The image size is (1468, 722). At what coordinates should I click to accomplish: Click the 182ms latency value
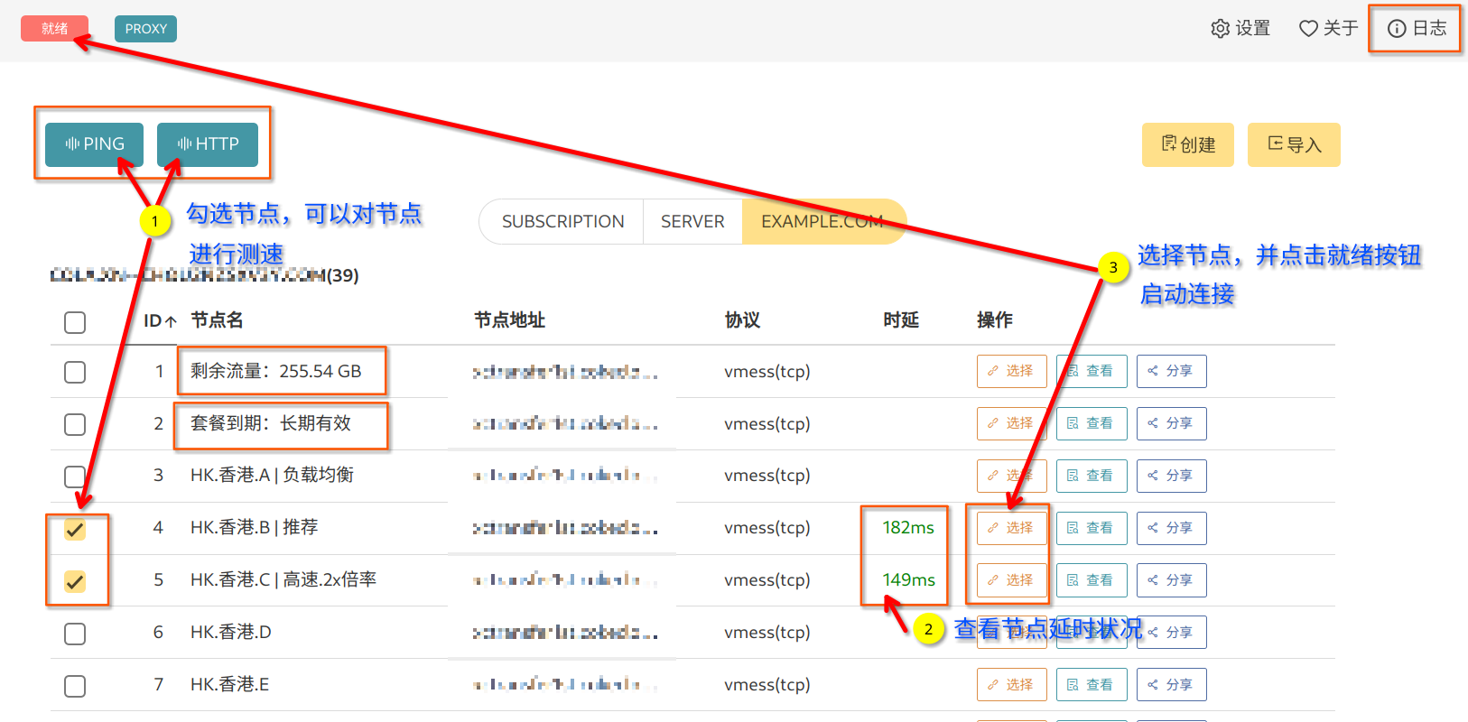click(x=908, y=528)
